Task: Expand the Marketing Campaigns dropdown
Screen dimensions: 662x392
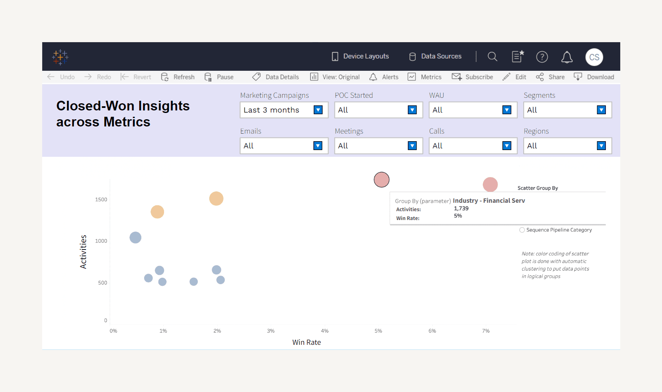Action: (x=318, y=110)
